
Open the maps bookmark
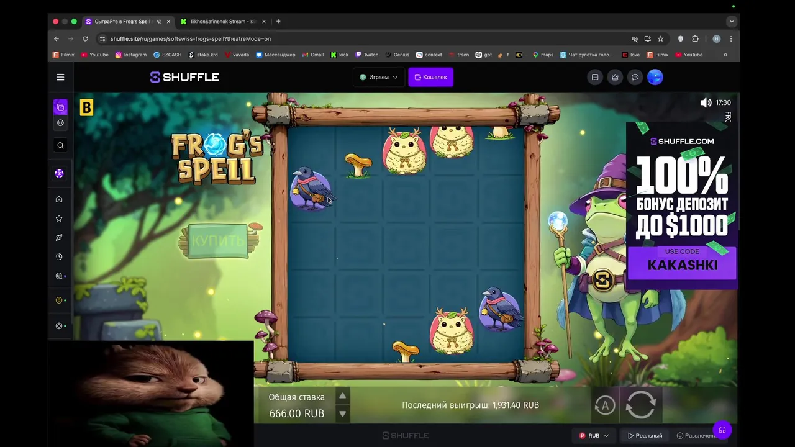pos(542,55)
